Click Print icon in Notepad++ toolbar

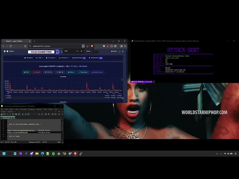pos(19,114)
